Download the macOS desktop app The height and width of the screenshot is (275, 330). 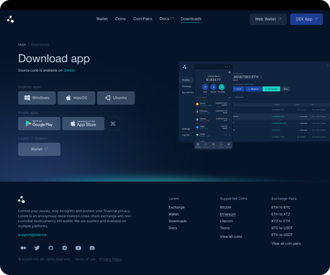pos(76,98)
